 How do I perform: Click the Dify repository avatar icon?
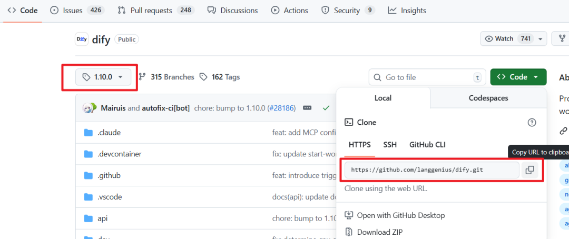point(82,39)
